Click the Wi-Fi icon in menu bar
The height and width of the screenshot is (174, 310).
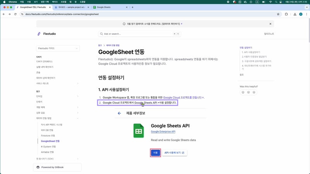click(x=270, y=2)
